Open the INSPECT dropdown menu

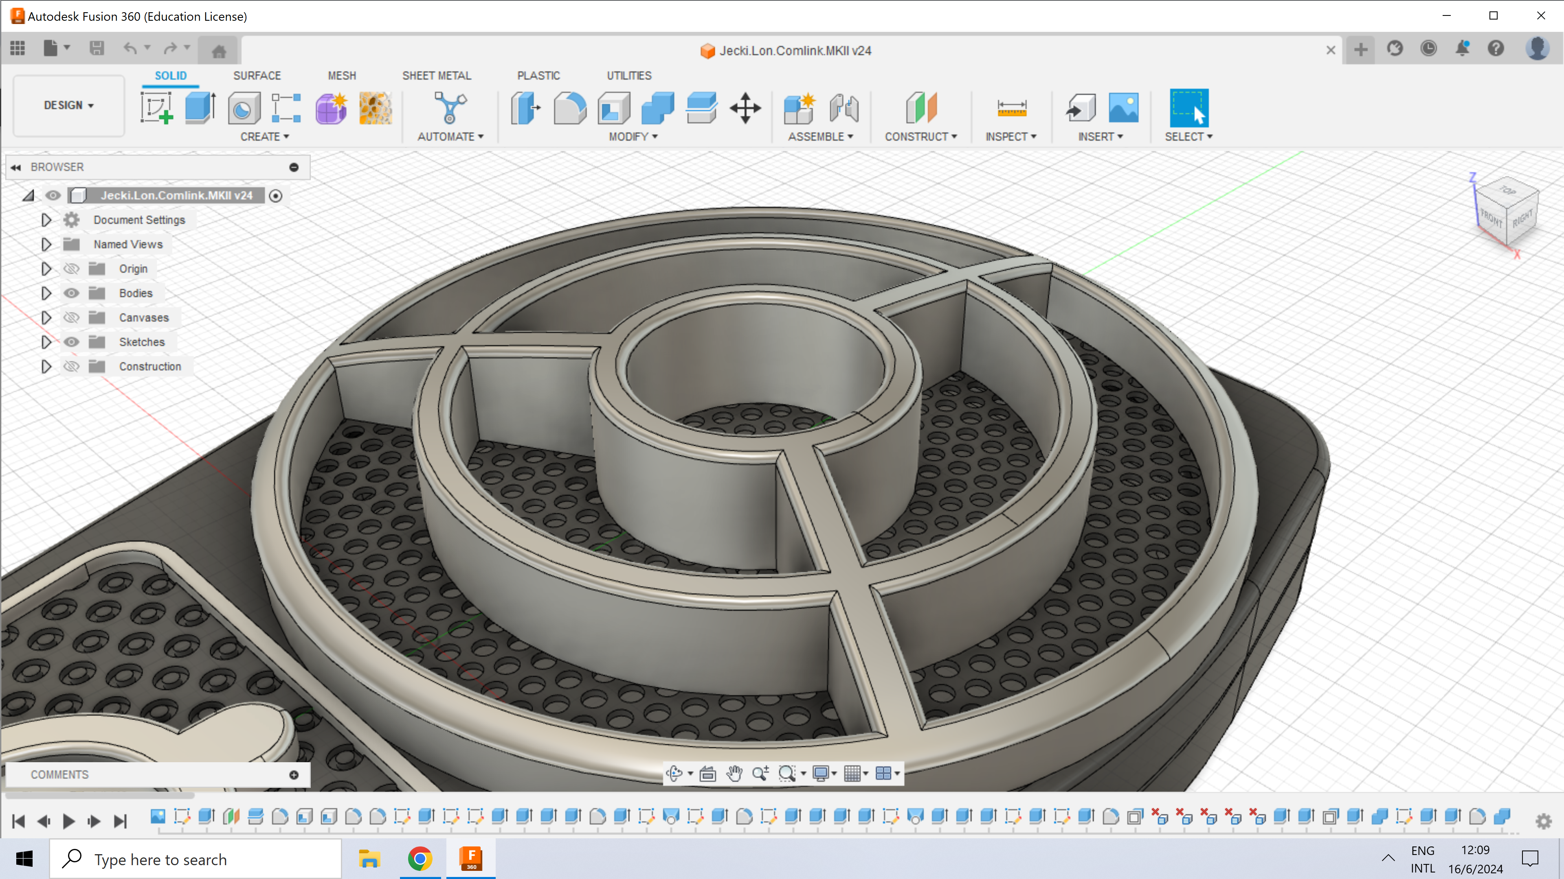[1011, 136]
